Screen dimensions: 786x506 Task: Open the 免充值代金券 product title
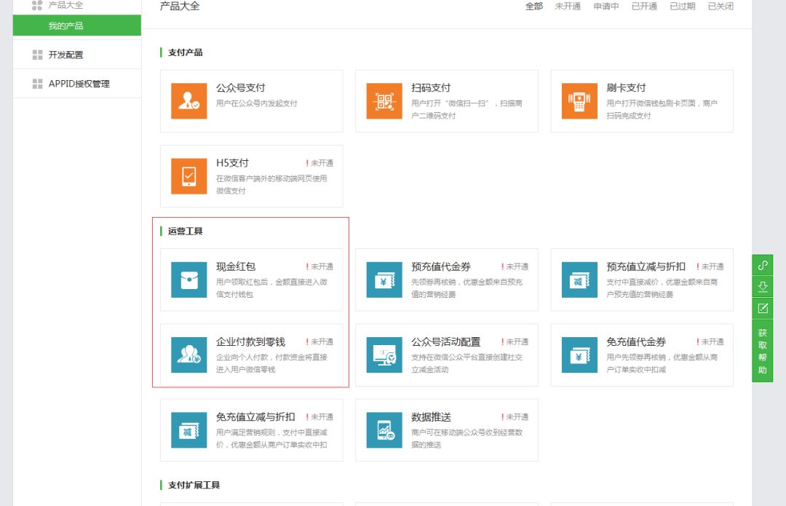pyautogui.click(x=636, y=342)
